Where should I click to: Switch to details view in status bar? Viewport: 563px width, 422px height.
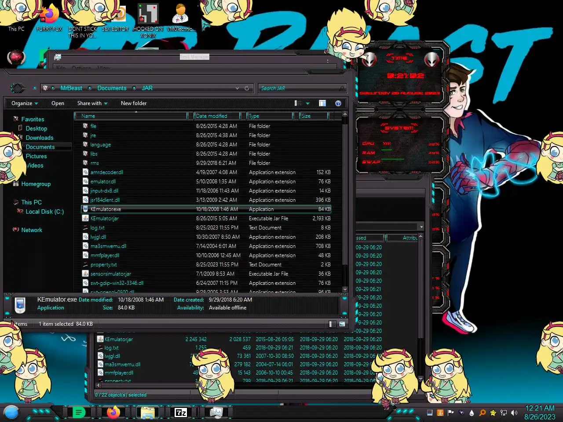(x=333, y=324)
